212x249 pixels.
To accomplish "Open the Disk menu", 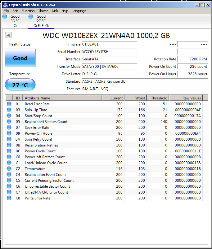I will (55, 11).
